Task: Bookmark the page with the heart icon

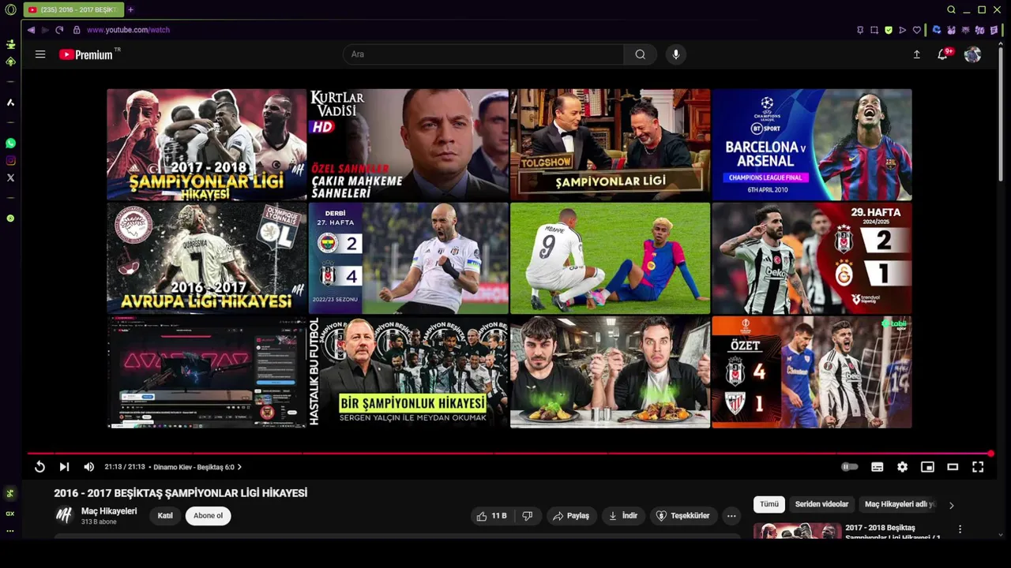Action: [917, 30]
